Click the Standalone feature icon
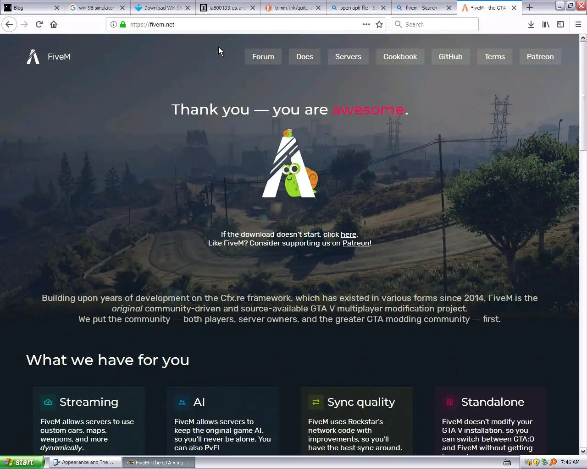 [x=450, y=402]
